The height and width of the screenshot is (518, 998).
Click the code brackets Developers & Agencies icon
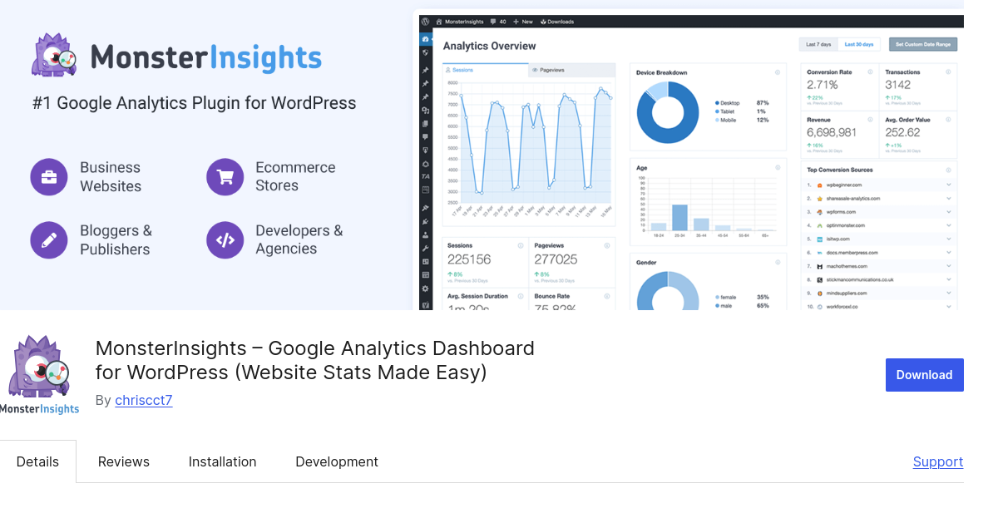coord(225,240)
